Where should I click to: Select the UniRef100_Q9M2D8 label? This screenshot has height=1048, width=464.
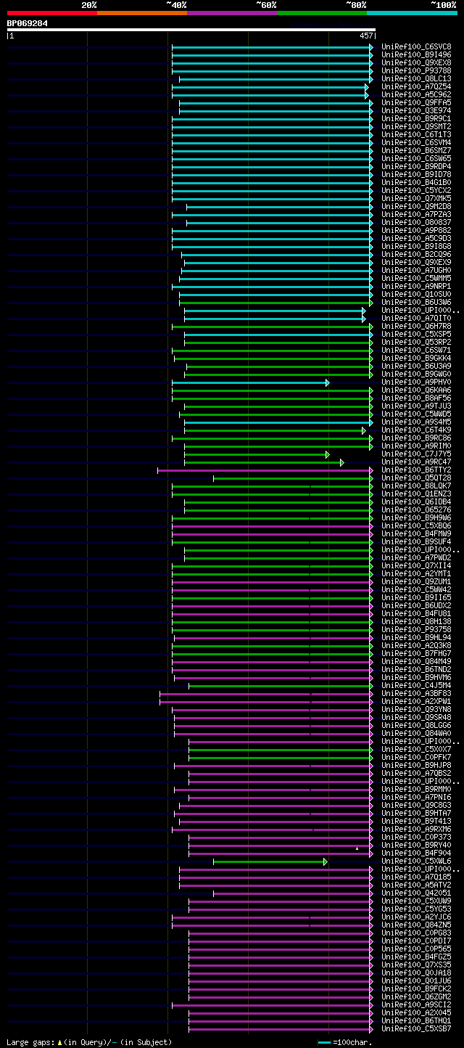[x=416, y=206]
